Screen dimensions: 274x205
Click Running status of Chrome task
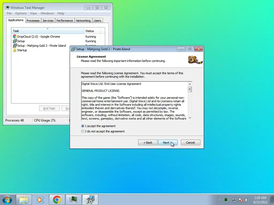pyautogui.click(x=90, y=37)
